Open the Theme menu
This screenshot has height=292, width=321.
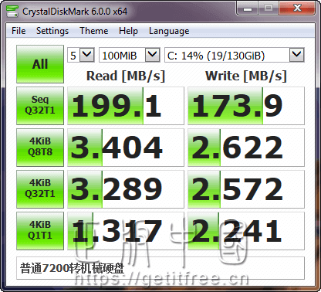[94, 31]
